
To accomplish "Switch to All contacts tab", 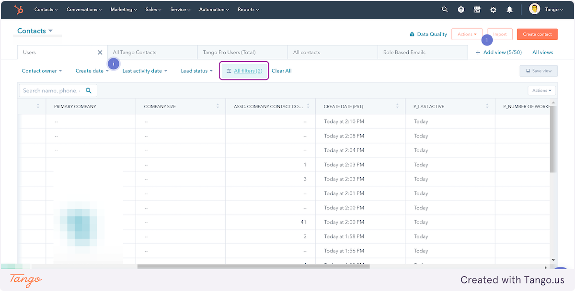I will (x=333, y=52).
